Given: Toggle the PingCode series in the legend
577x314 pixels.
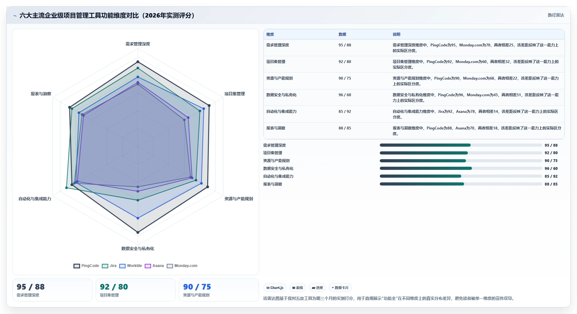Looking at the screenshot, I should (86, 266).
